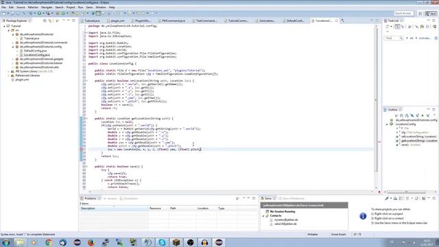Open the New file dropdown arrow

tap(8, 13)
